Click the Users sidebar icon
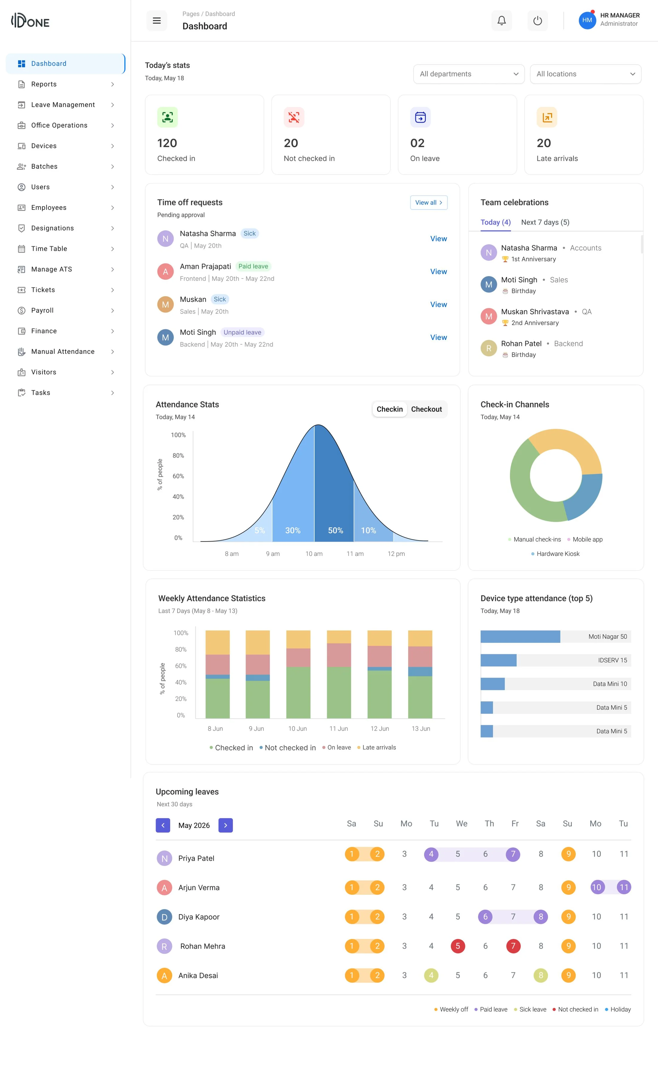The height and width of the screenshot is (1066, 658). coord(21,187)
